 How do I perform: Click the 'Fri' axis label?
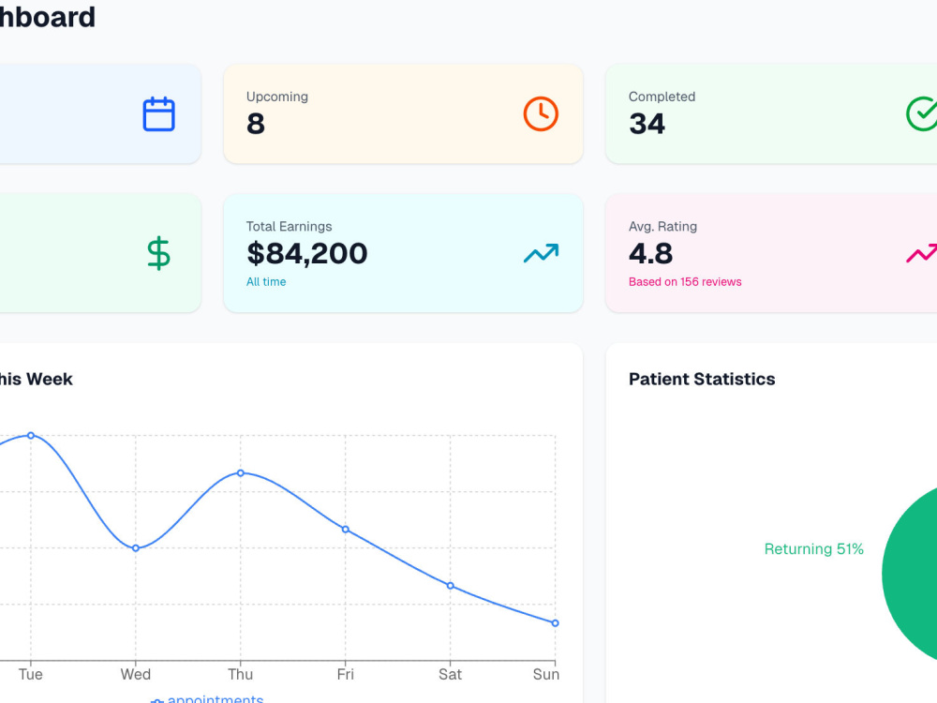[346, 674]
